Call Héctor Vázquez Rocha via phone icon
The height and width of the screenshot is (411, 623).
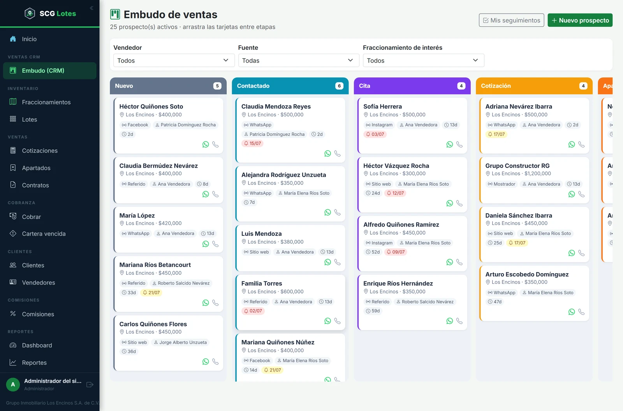coord(459,203)
